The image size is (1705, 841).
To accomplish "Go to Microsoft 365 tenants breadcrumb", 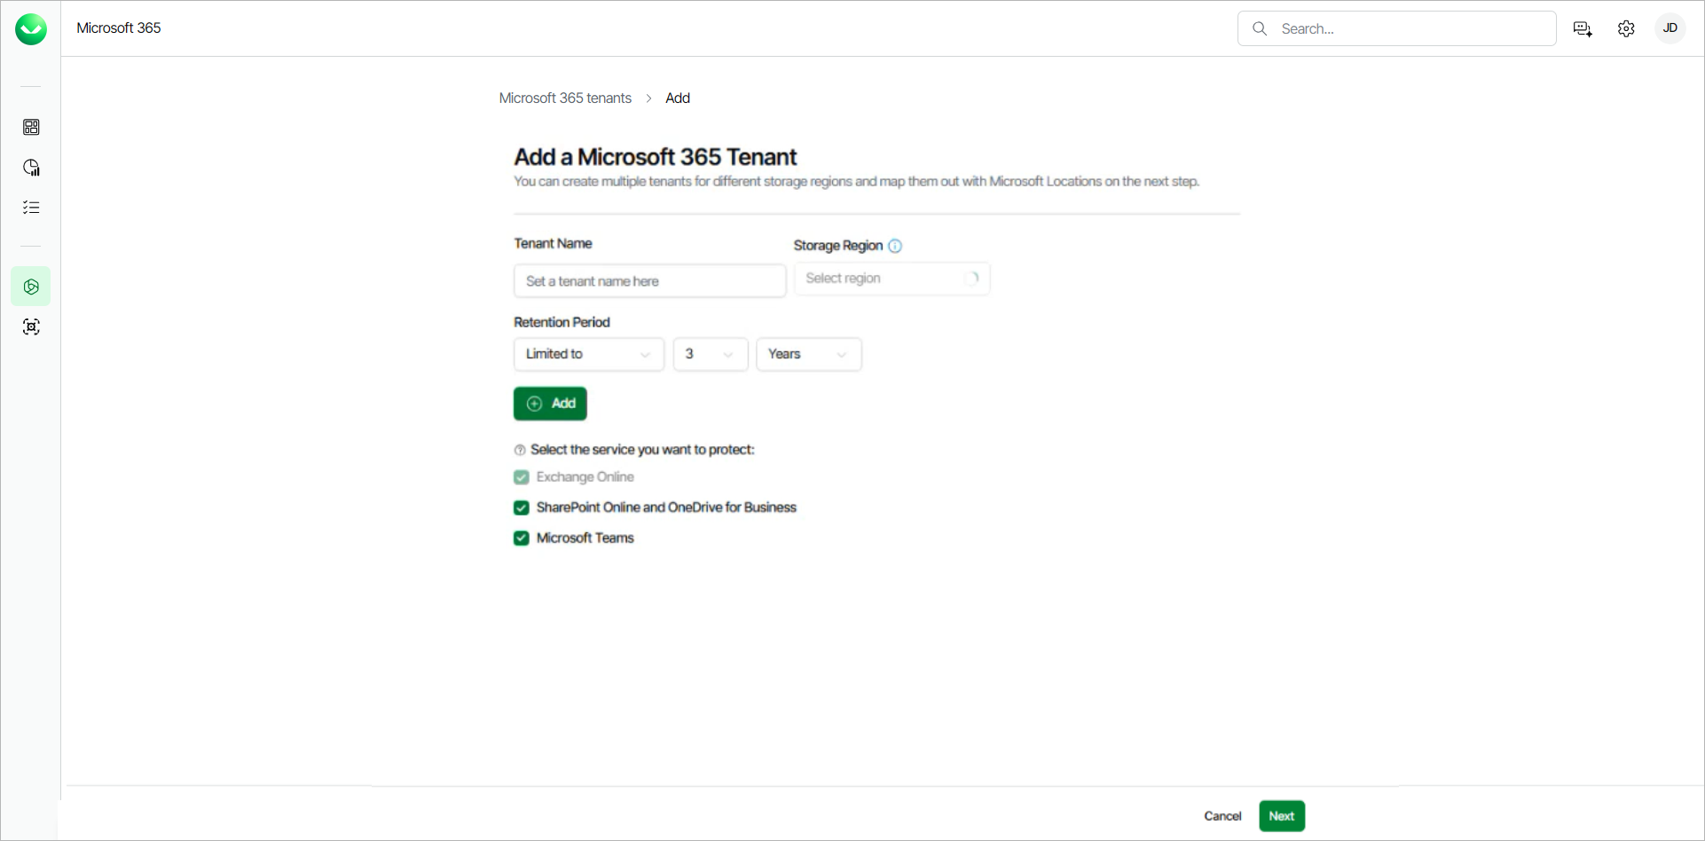I will click(565, 98).
